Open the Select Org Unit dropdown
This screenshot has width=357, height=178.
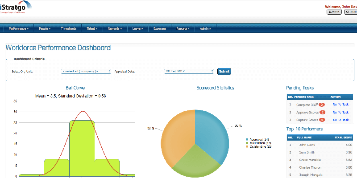coord(86,71)
